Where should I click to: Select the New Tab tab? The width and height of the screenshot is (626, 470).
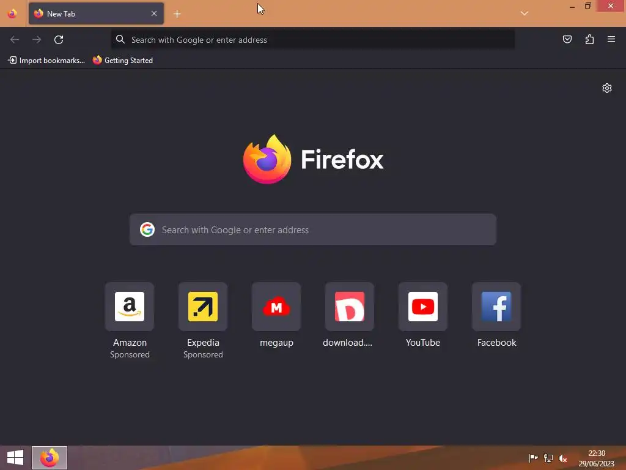[x=96, y=13]
